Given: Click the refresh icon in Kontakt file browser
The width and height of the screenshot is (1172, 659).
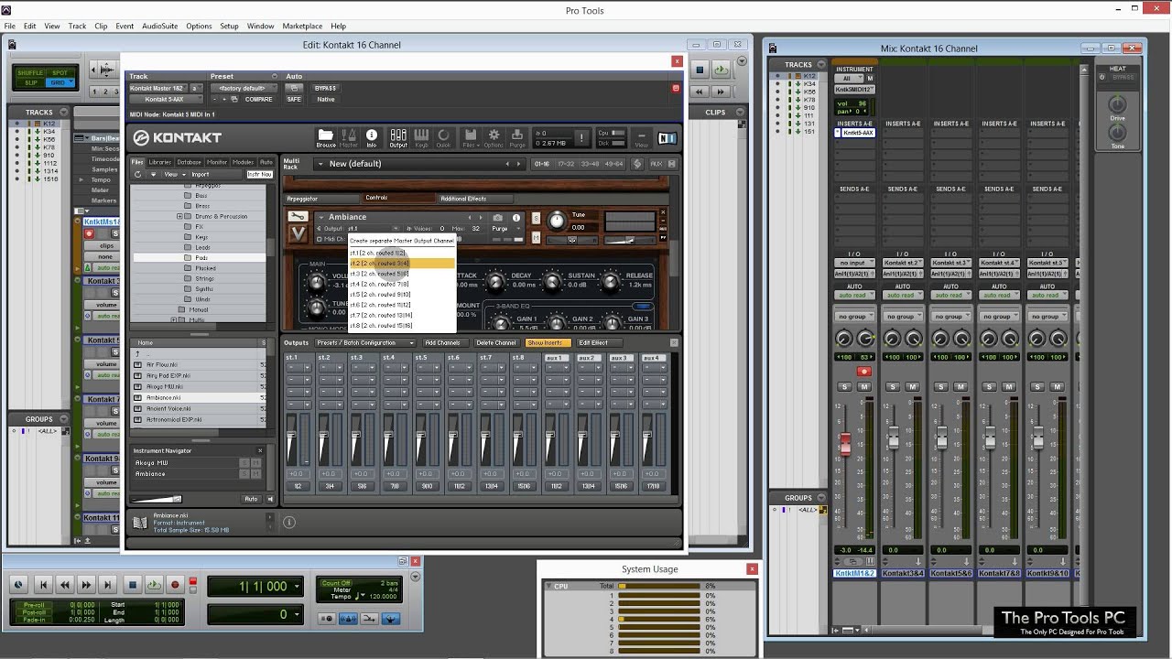Looking at the screenshot, I should [x=137, y=174].
